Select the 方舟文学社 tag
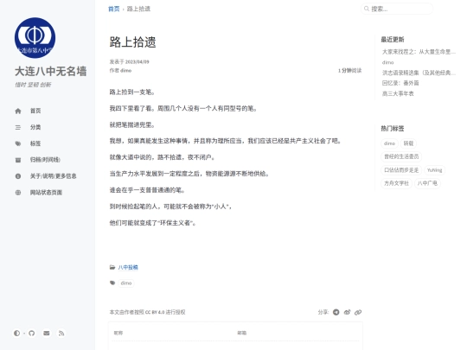Viewport: 467px width, 350px height. (x=396, y=183)
